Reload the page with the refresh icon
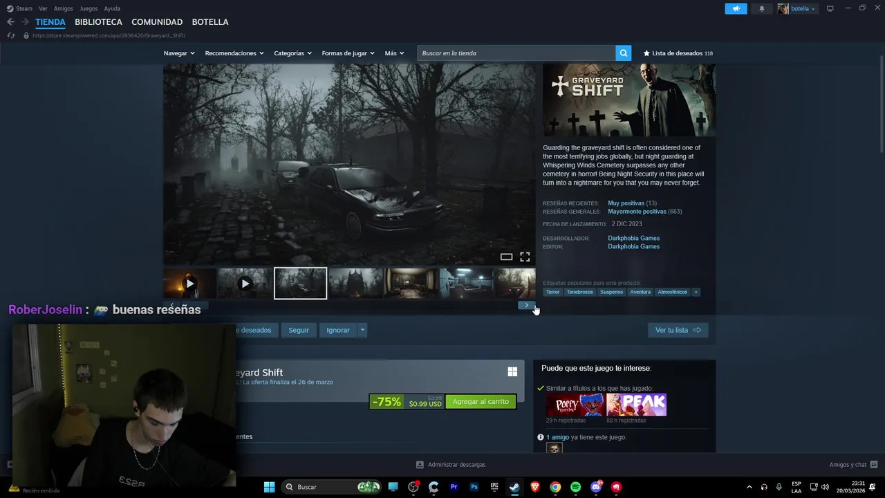This screenshot has width=885, height=498. point(11,35)
